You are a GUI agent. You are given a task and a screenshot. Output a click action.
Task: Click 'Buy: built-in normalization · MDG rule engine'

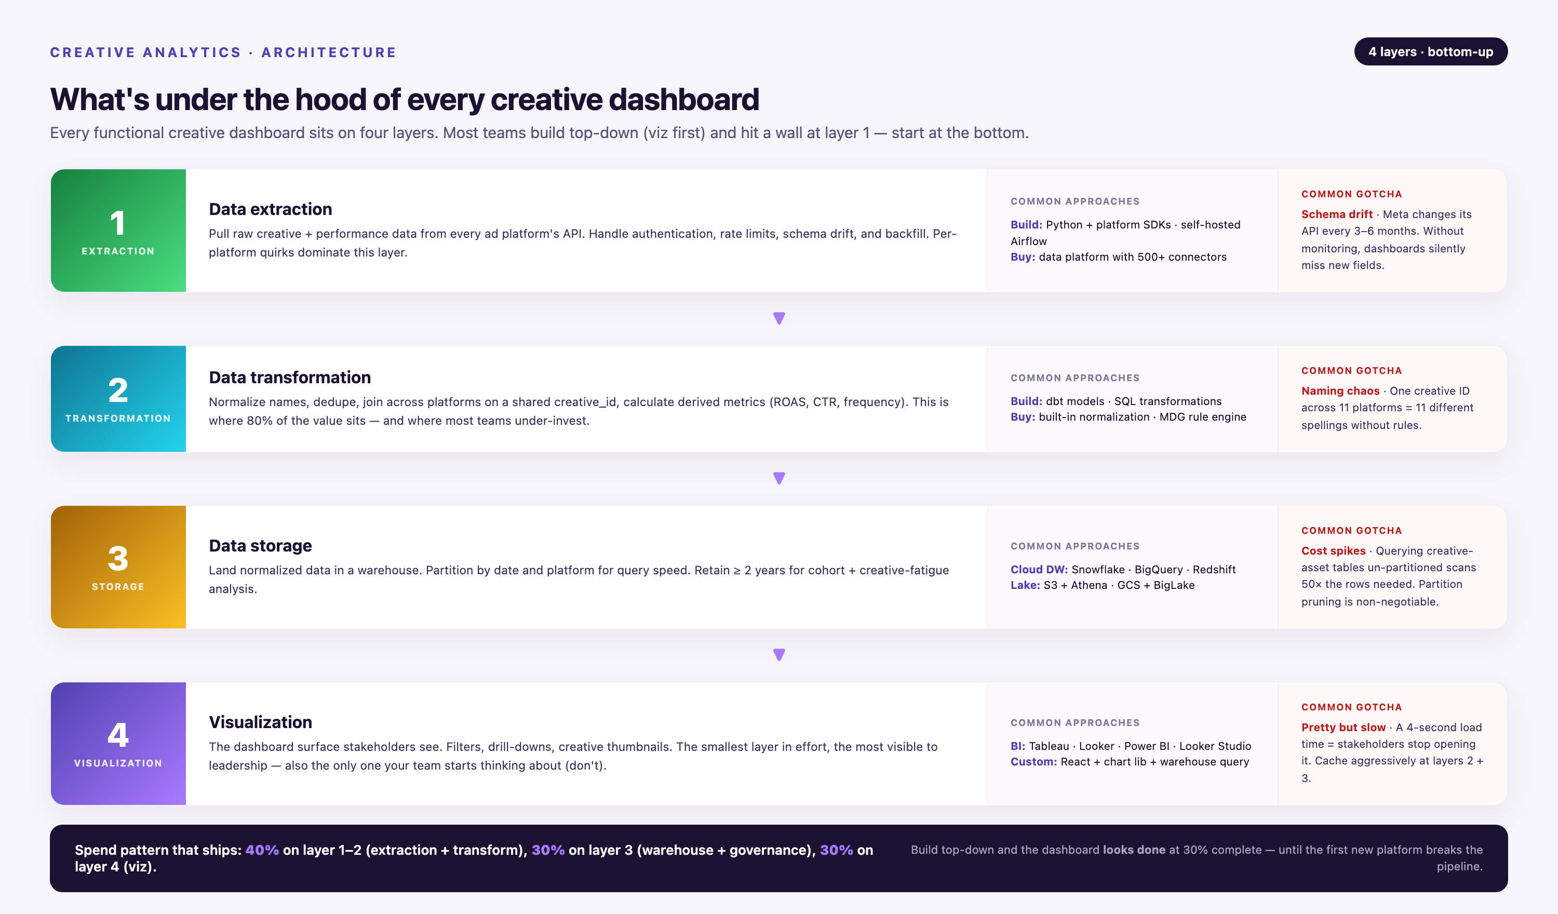coord(1129,417)
